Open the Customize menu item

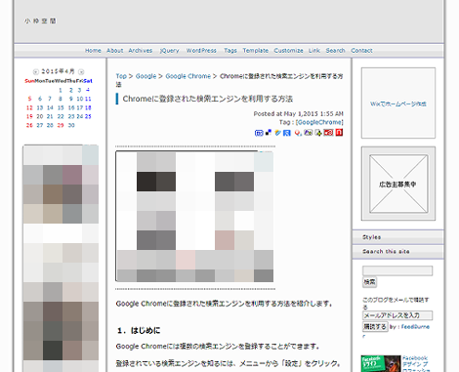[x=288, y=51]
